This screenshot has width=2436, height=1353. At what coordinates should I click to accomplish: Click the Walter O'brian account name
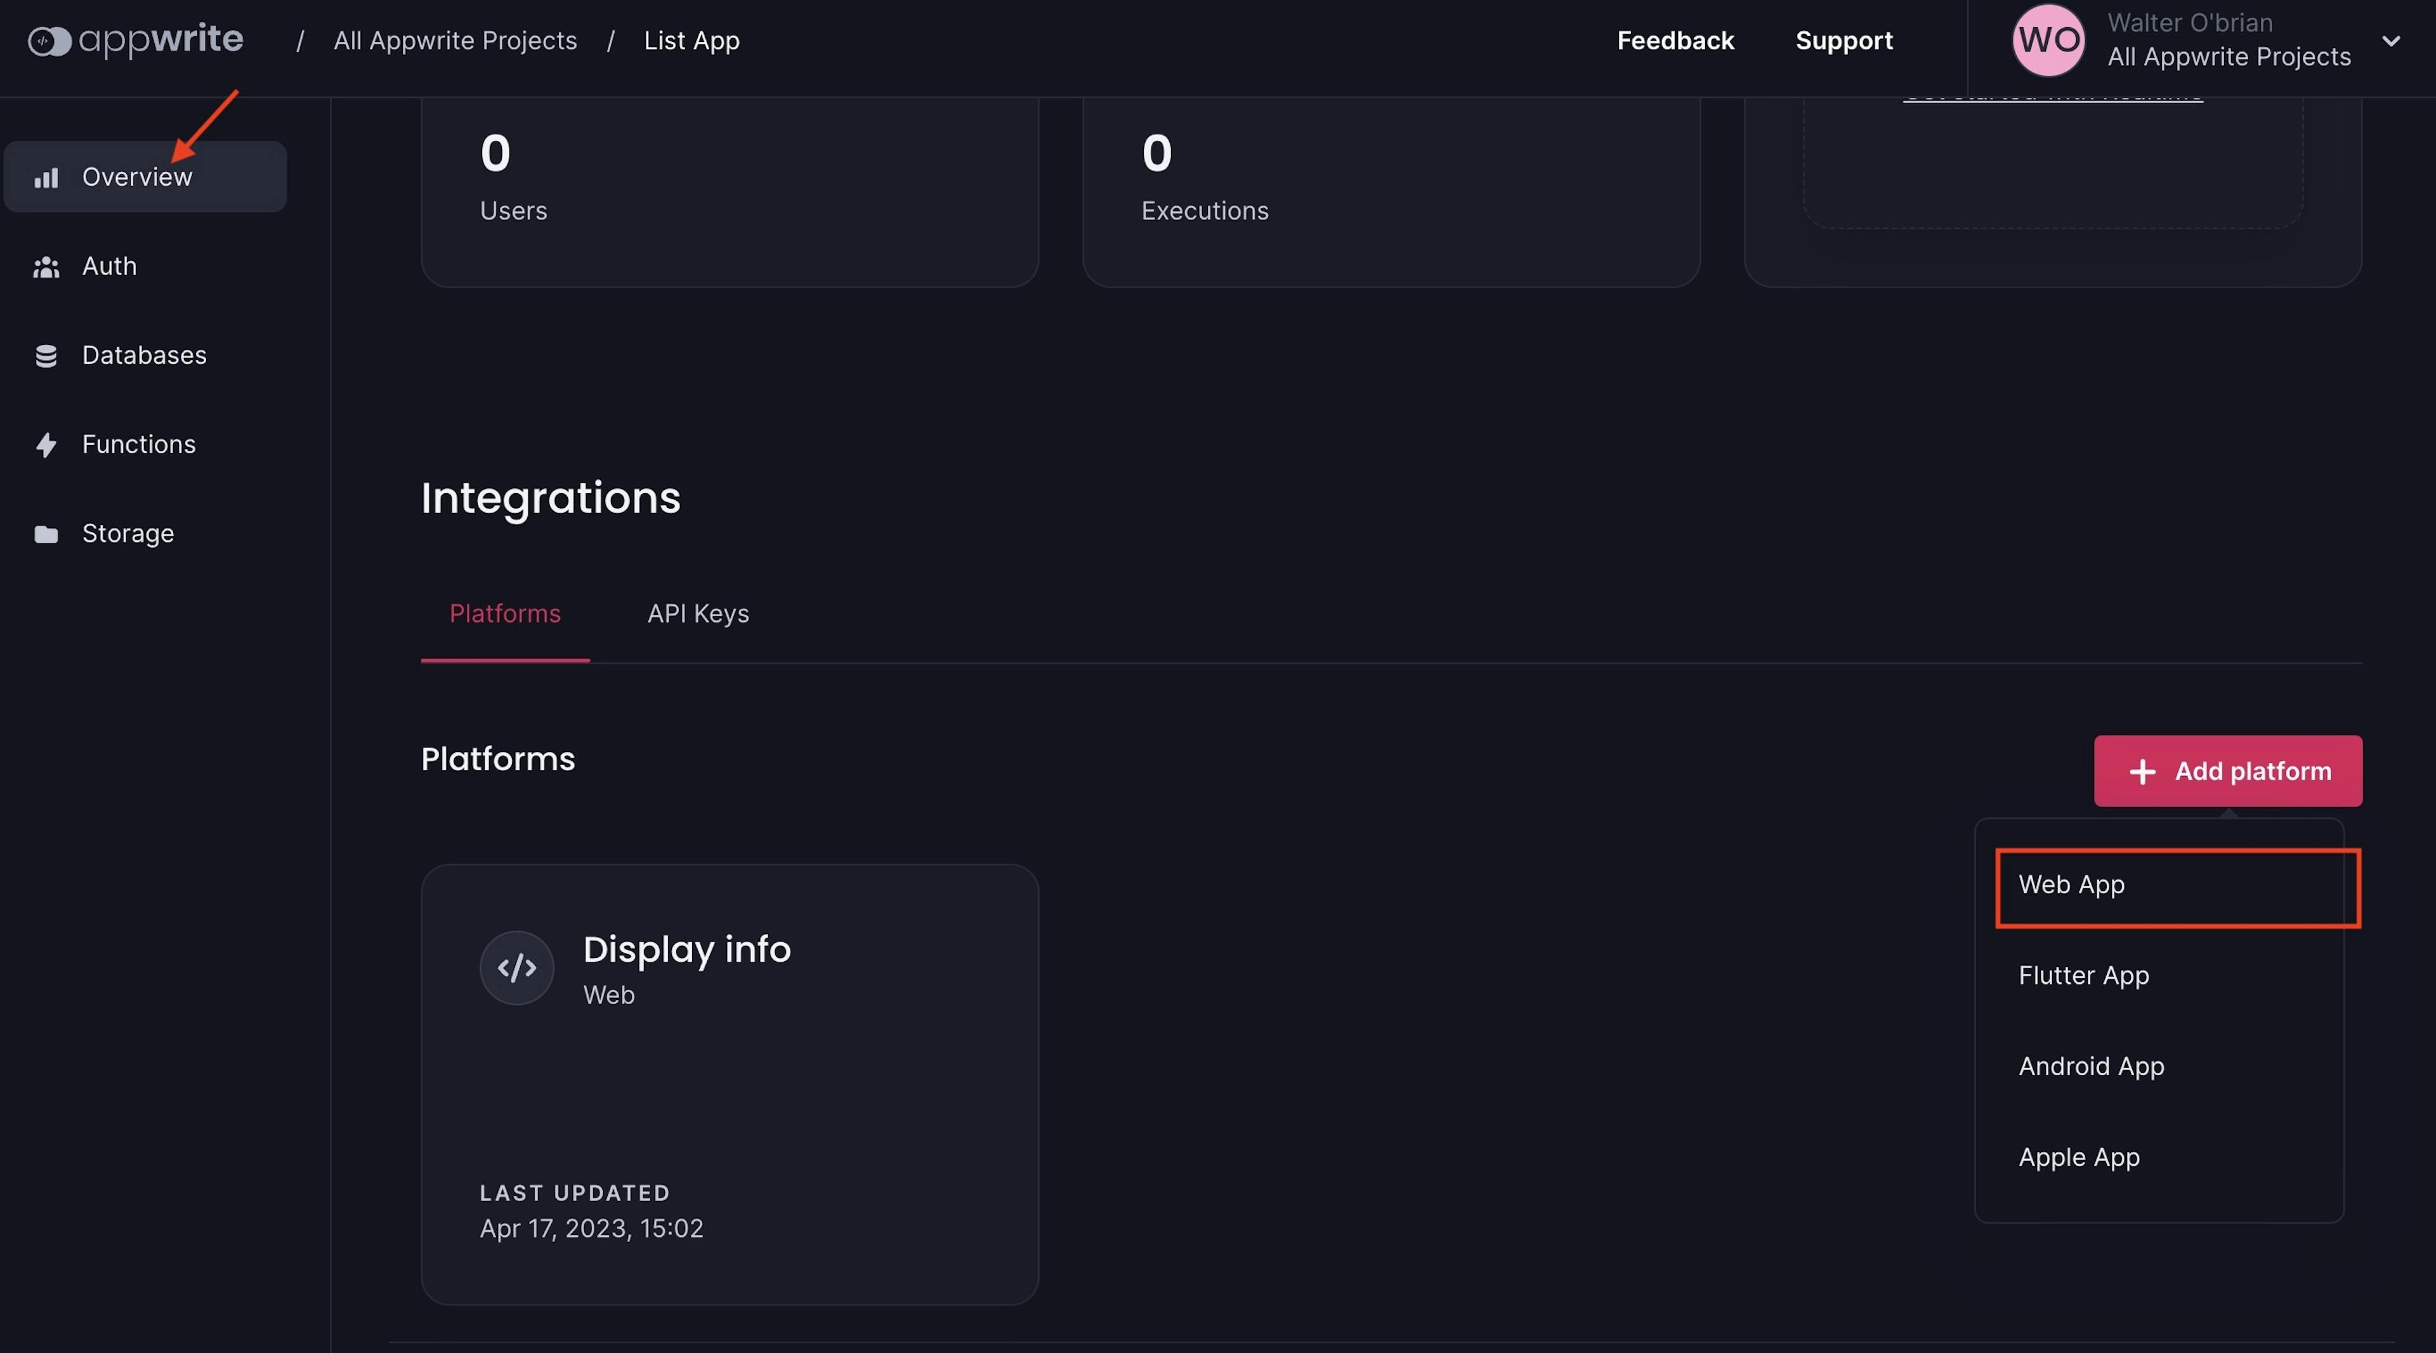(2189, 23)
